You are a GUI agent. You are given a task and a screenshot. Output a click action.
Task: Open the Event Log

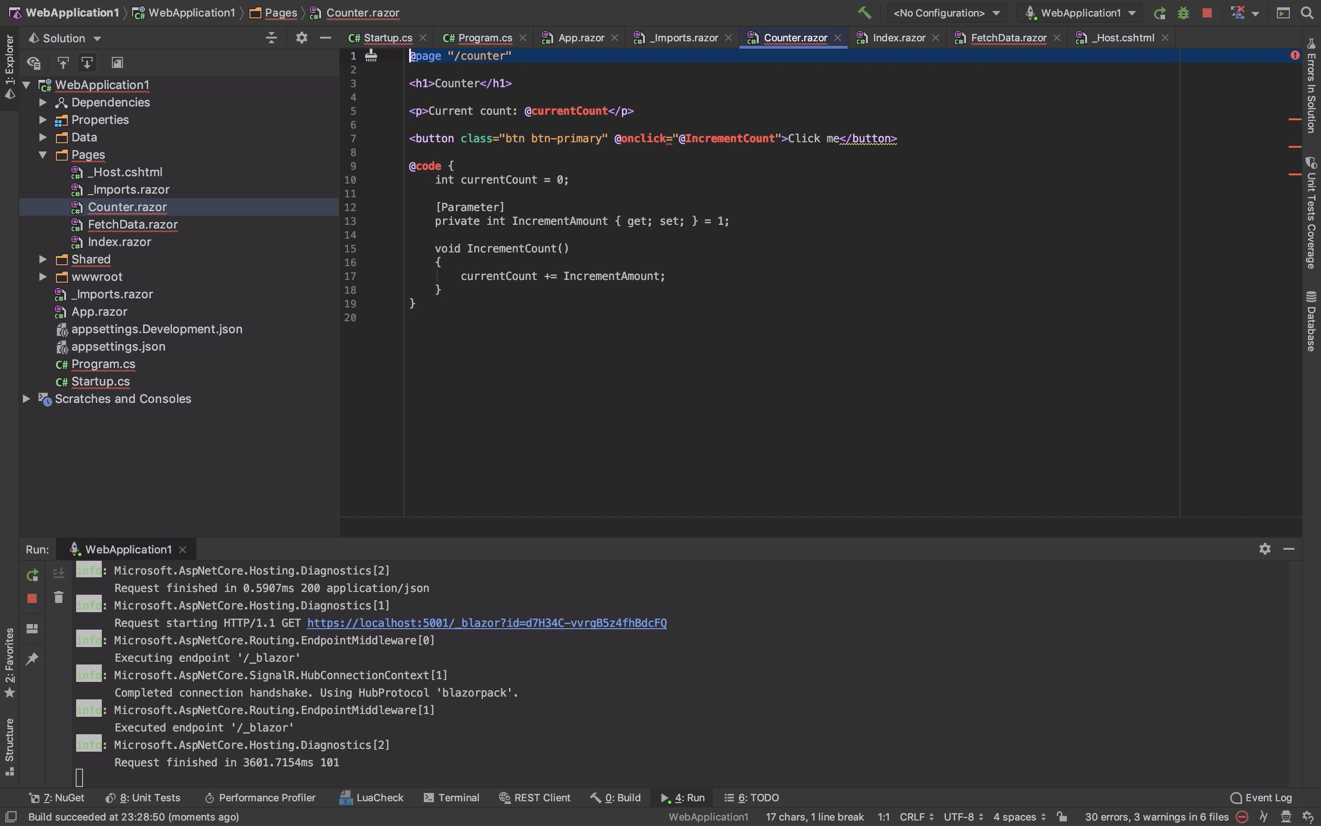click(x=1261, y=798)
